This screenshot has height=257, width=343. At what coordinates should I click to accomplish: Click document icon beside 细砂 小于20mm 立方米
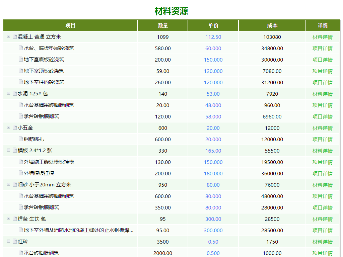15,184
